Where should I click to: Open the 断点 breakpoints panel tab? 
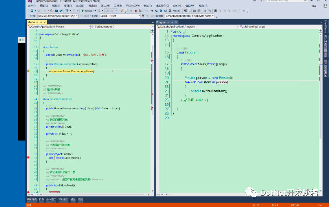[41, 199]
